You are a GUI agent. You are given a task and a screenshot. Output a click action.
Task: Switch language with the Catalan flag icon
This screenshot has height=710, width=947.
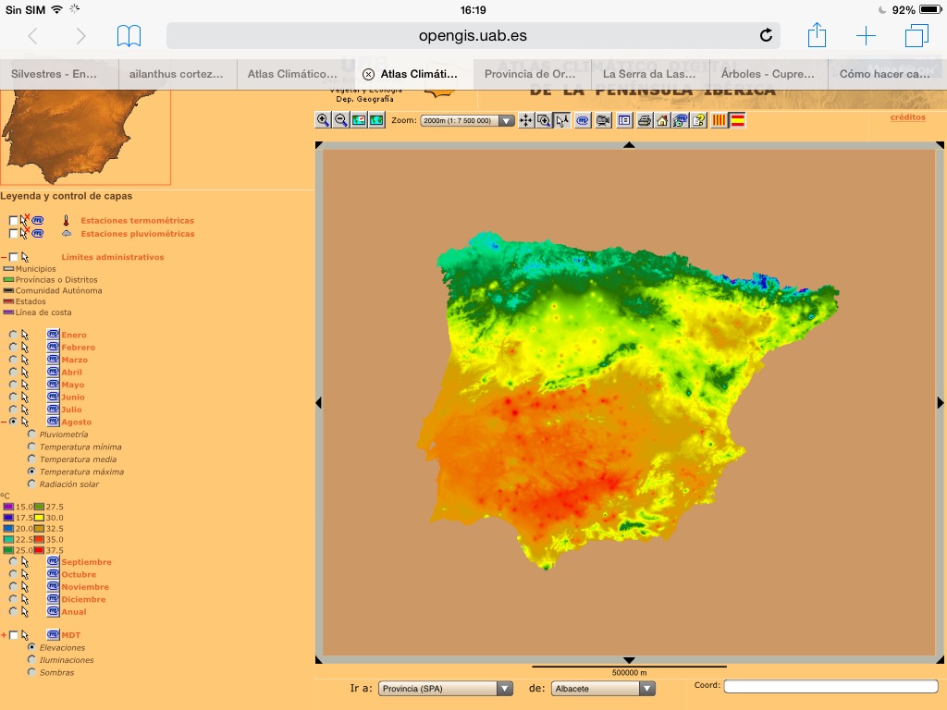click(719, 120)
